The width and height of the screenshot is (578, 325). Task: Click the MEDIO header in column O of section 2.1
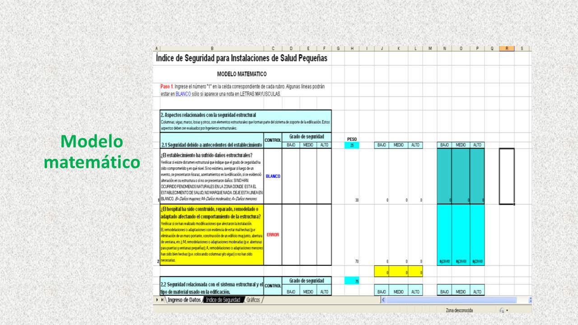[461, 145]
